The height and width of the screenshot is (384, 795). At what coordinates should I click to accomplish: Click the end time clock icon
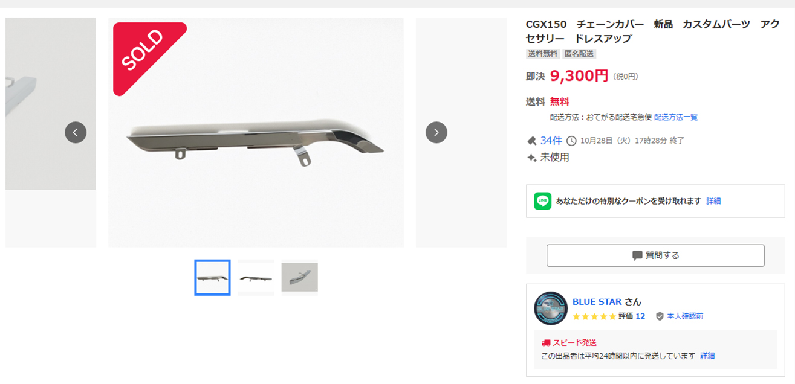571,141
